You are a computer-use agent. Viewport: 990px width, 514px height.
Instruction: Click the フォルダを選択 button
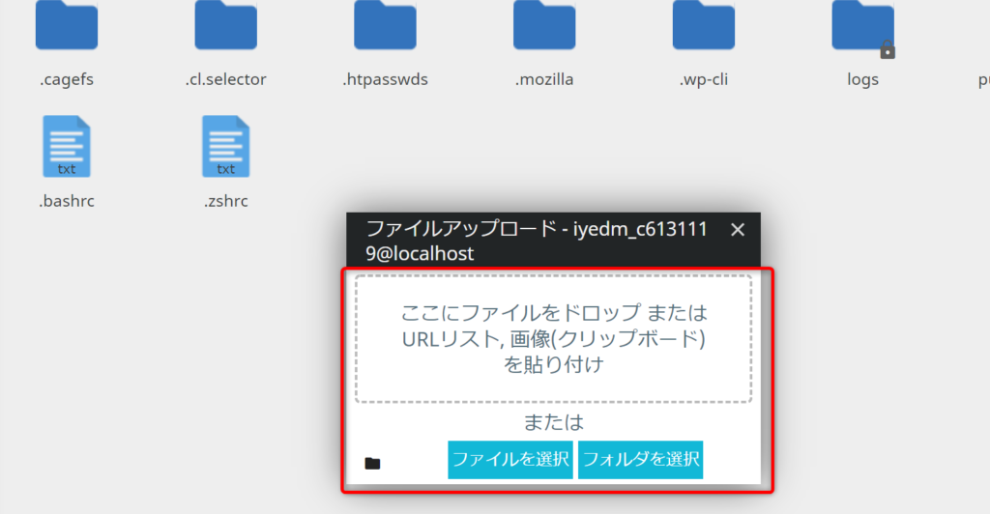(x=640, y=460)
